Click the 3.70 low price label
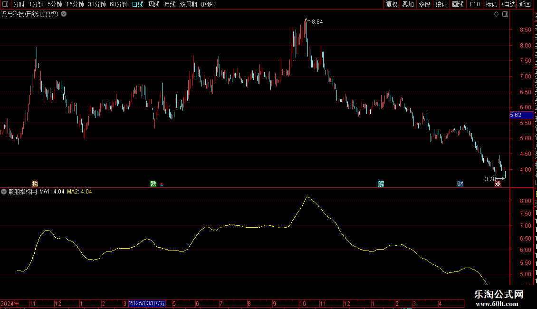The height and width of the screenshot is (309, 537). pyautogui.click(x=490, y=179)
